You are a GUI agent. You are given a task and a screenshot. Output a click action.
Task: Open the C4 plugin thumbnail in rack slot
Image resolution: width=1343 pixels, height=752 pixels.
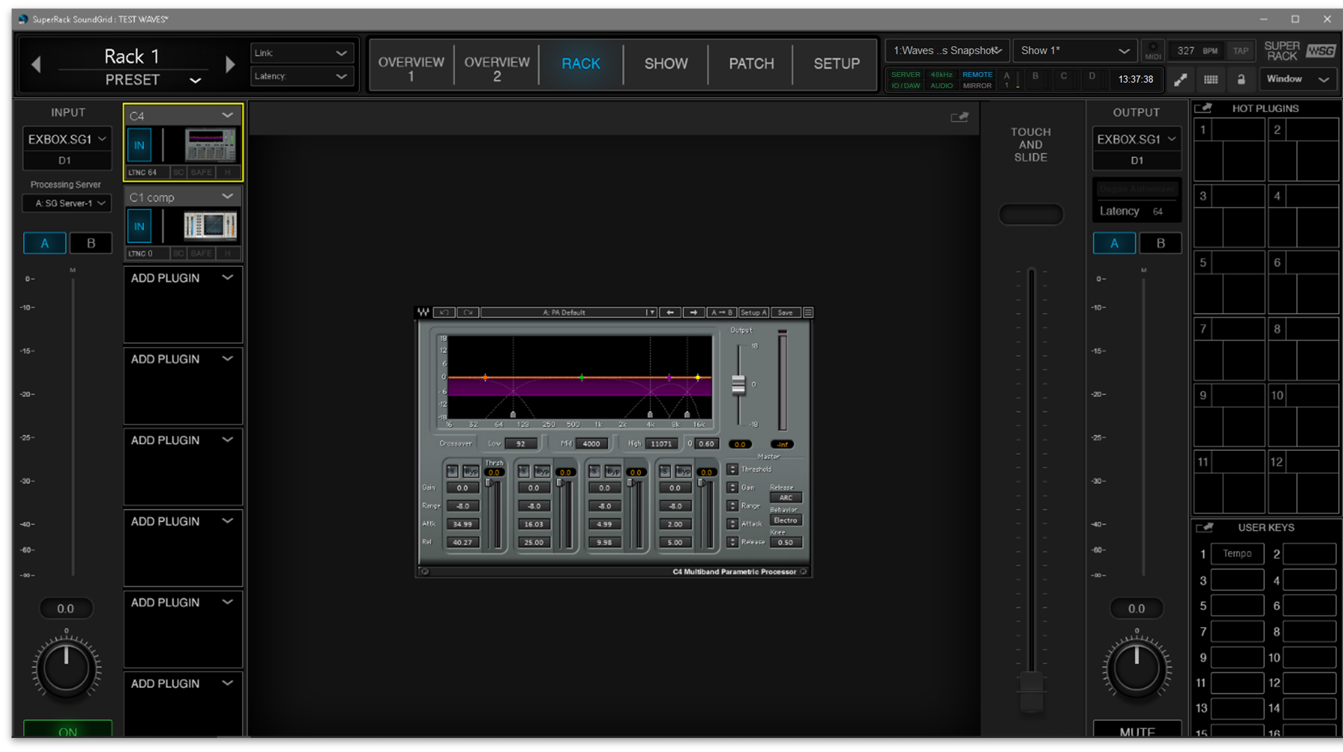pos(210,145)
